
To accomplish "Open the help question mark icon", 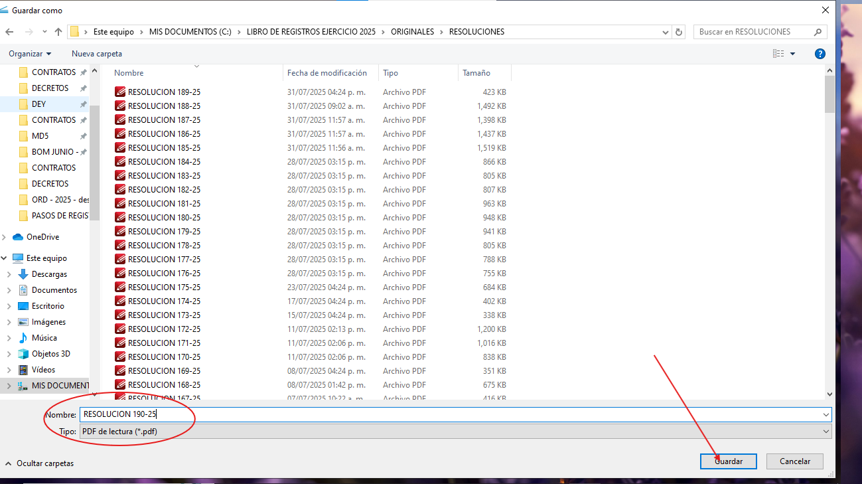I will pos(820,54).
